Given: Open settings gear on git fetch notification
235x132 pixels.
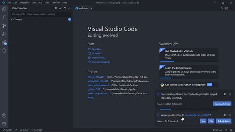Looking at the screenshot, I should pyautogui.click(x=225, y=115).
